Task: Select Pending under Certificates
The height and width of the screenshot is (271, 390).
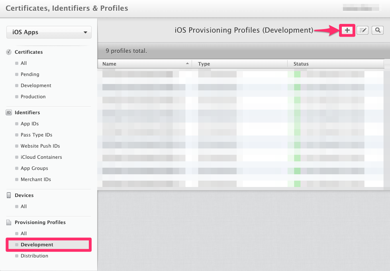Action: coord(30,74)
